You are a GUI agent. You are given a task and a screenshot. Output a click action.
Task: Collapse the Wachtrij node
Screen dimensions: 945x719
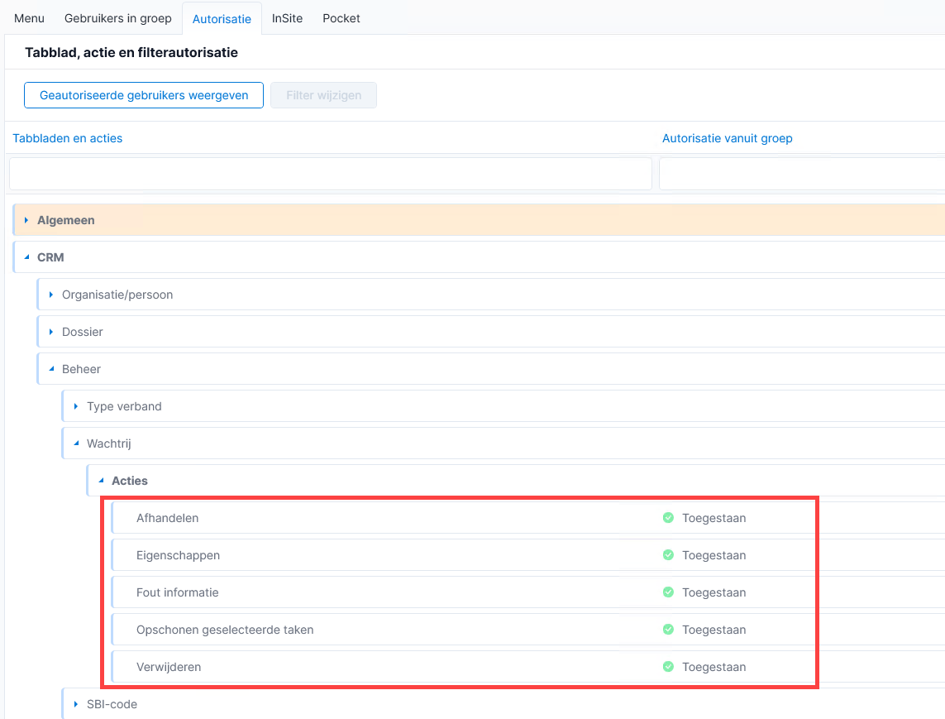click(x=75, y=443)
